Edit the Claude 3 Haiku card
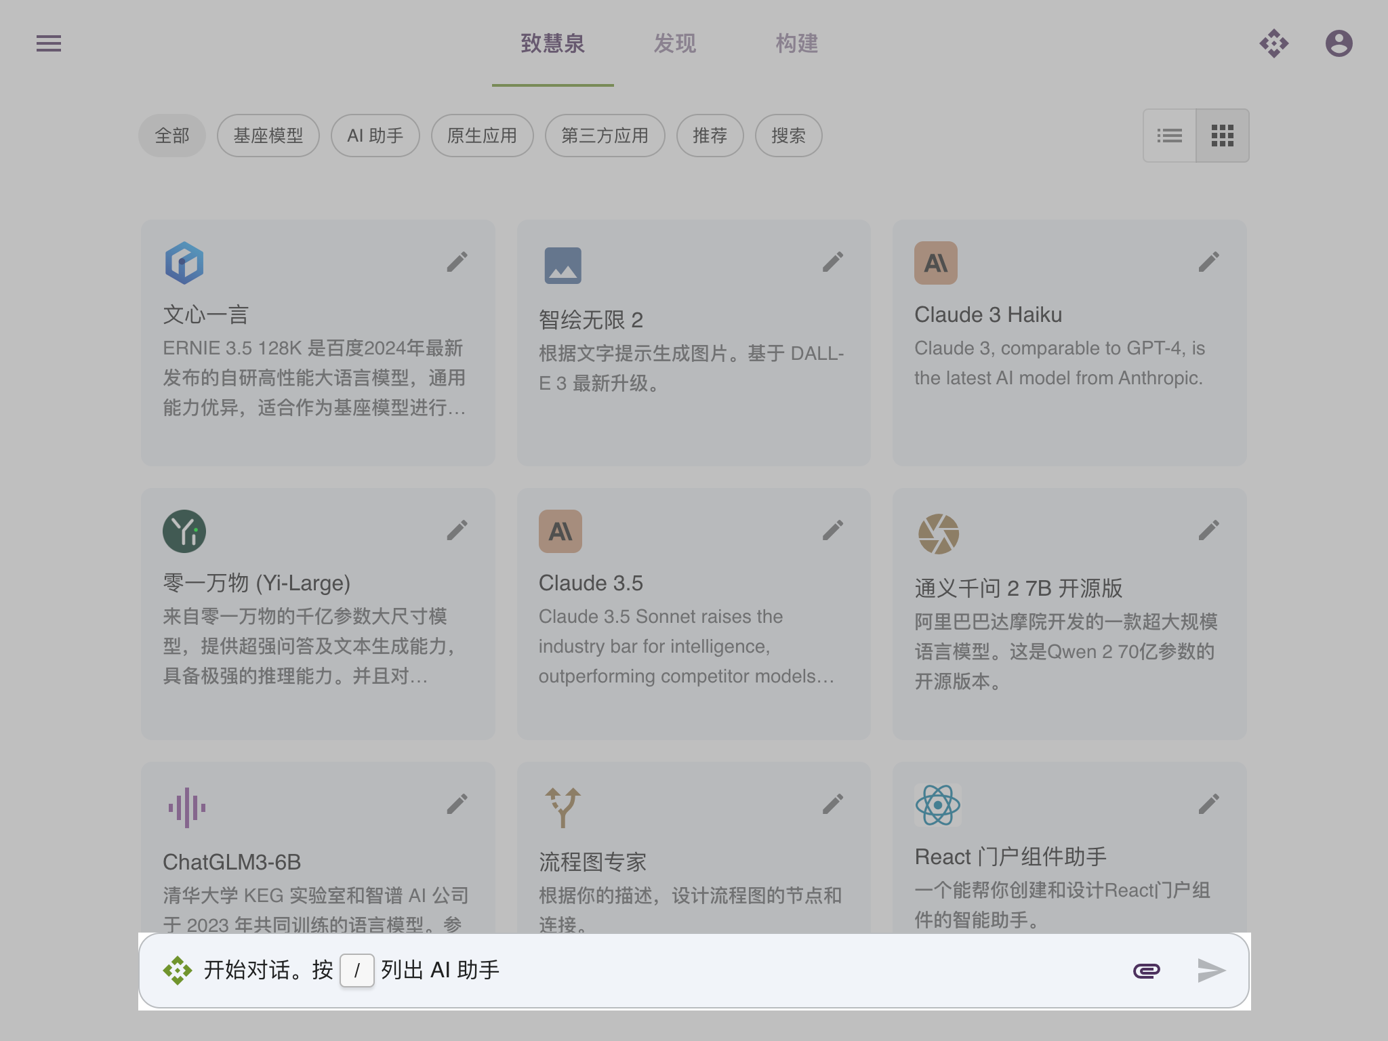 (x=1209, y=262)
